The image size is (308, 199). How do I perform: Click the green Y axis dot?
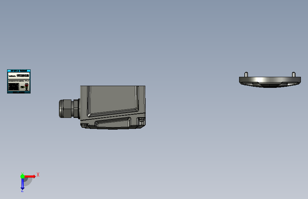pos(22,176)
